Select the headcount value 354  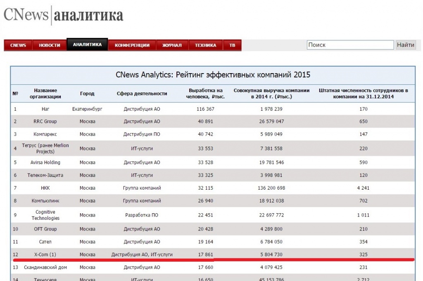pos(363,242)
